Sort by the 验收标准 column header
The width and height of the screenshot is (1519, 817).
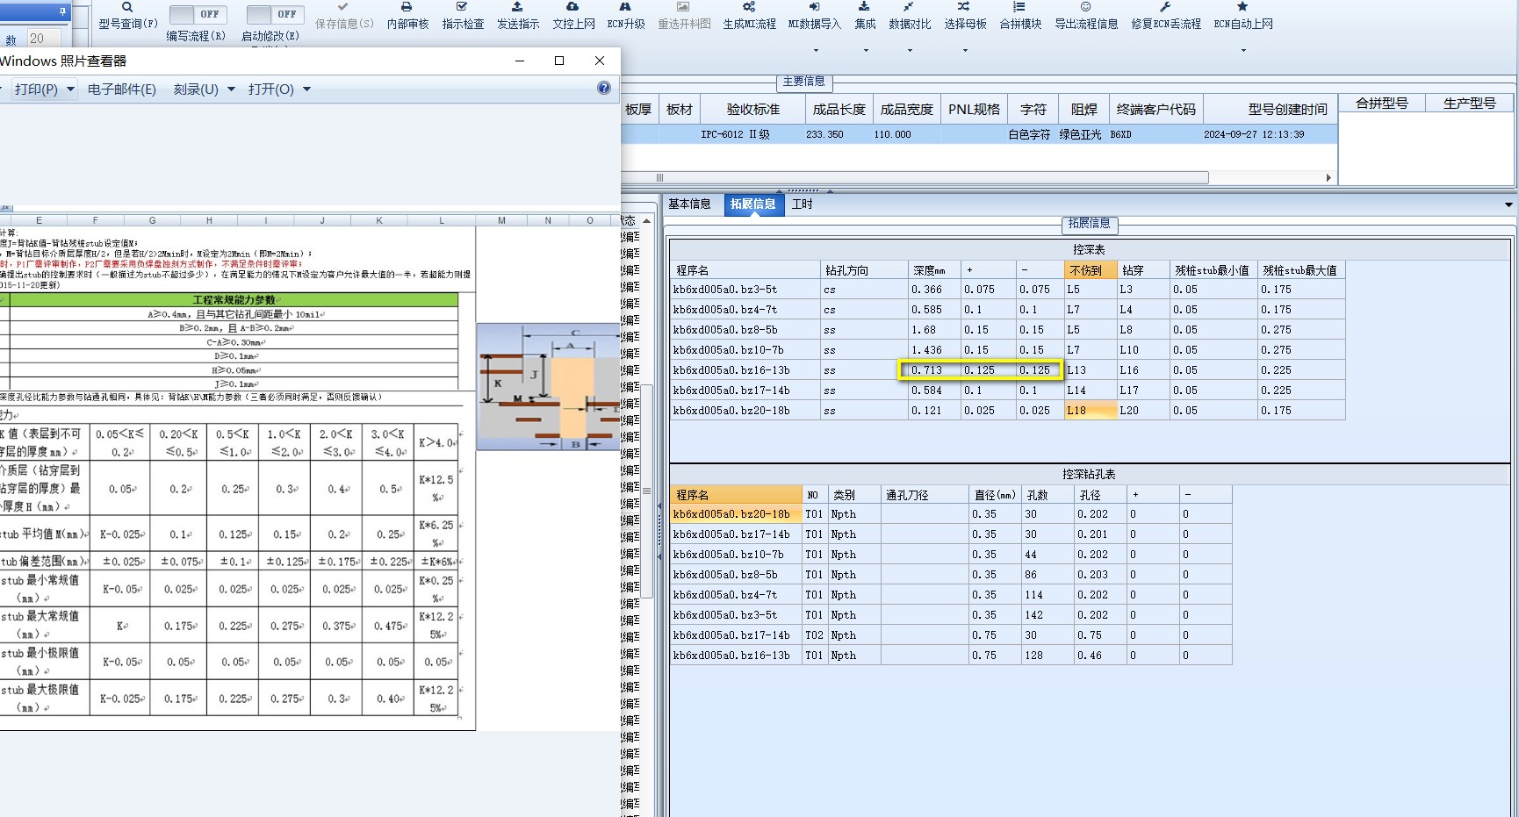752,110
